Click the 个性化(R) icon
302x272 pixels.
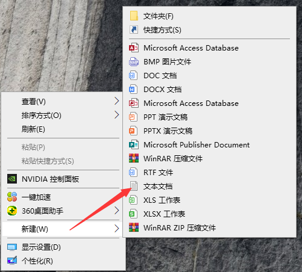(12, 261)
